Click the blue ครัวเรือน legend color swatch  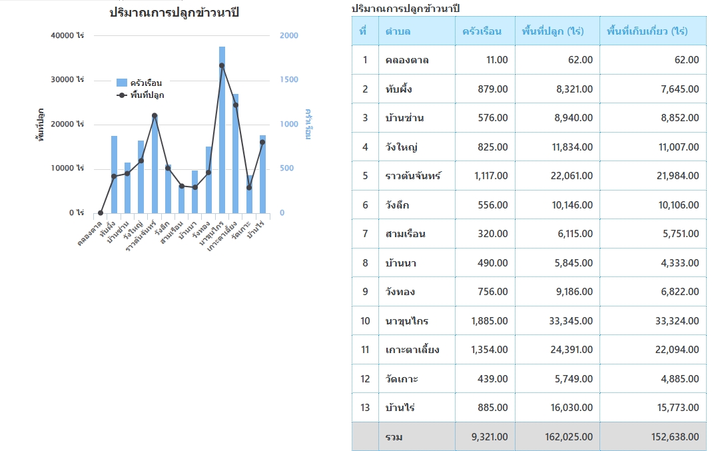[121, 83]
